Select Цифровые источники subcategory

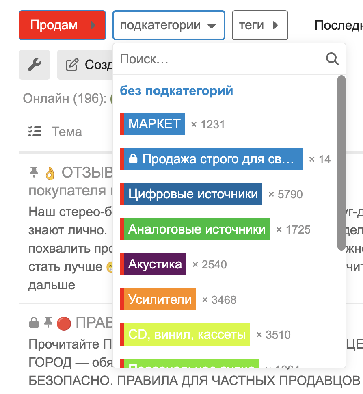pos(193,194)
